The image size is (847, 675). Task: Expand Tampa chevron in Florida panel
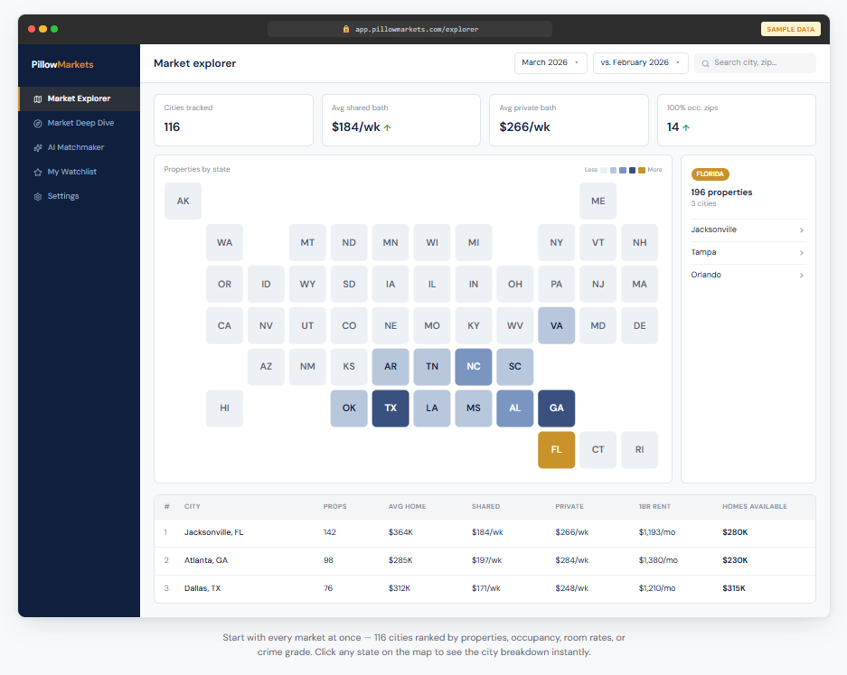(x=802, y=253)
